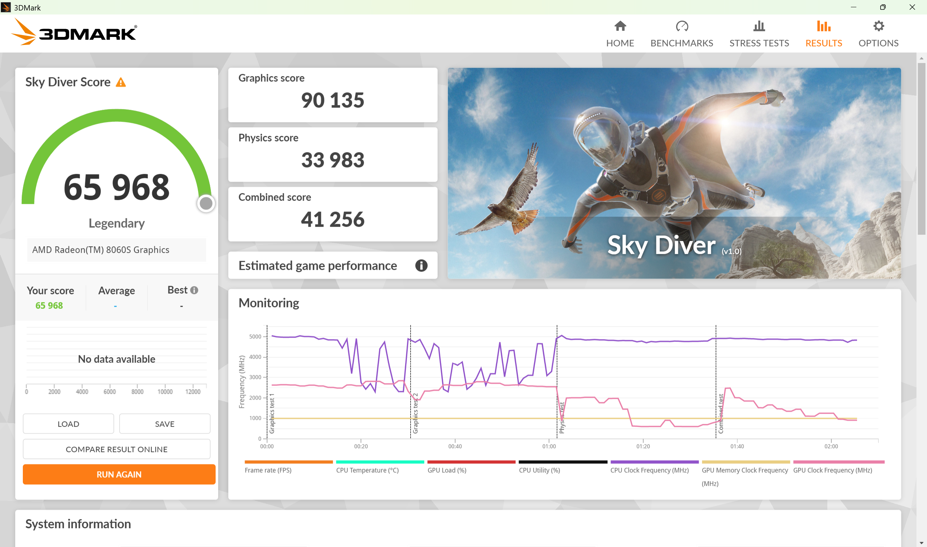Viewport: 927px width, 547px height.
Task: Click the Results bars icon
Action: coord(823,26)
